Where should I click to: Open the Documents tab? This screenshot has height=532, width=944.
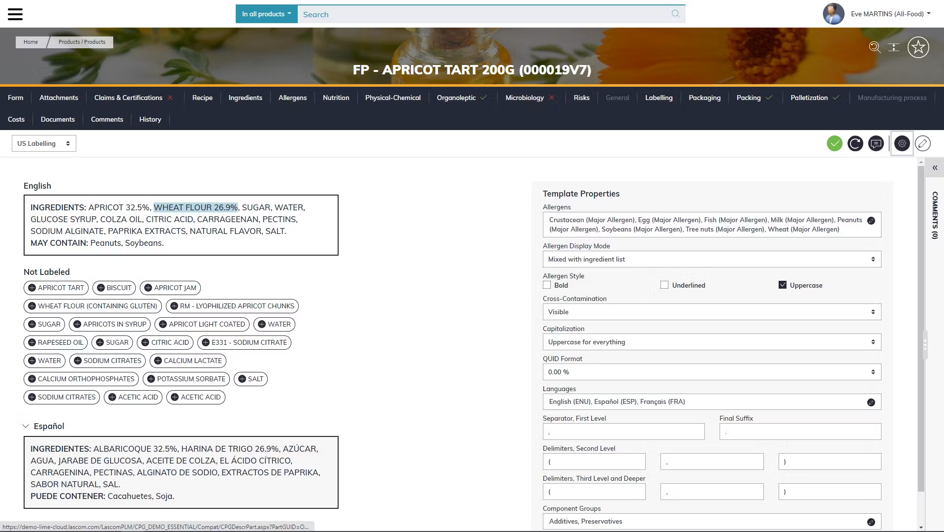coord(58,119)
